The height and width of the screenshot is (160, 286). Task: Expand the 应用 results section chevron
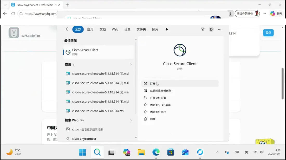pos(131,64)
